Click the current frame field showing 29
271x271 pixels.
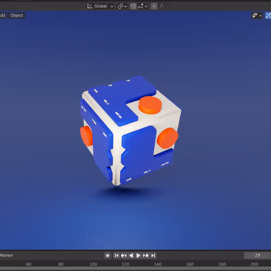click(x=257, y=255)
